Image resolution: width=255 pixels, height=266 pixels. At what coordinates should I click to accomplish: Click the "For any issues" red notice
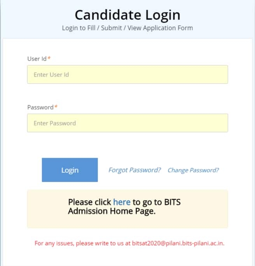click(x=129, y=243)
